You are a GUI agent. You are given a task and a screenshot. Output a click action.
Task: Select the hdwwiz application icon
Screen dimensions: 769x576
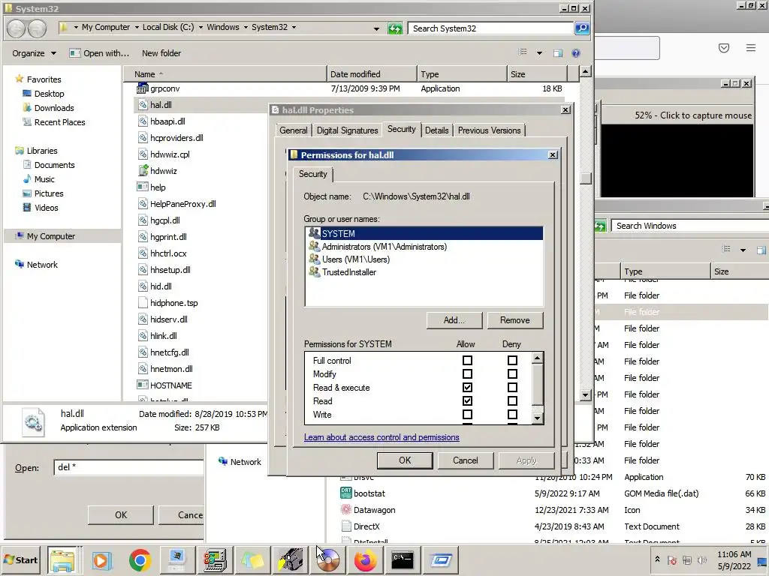tap(143, 171)
